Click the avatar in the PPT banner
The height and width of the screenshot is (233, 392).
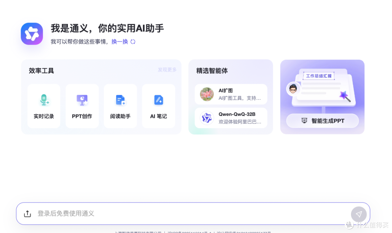(293, 89)
